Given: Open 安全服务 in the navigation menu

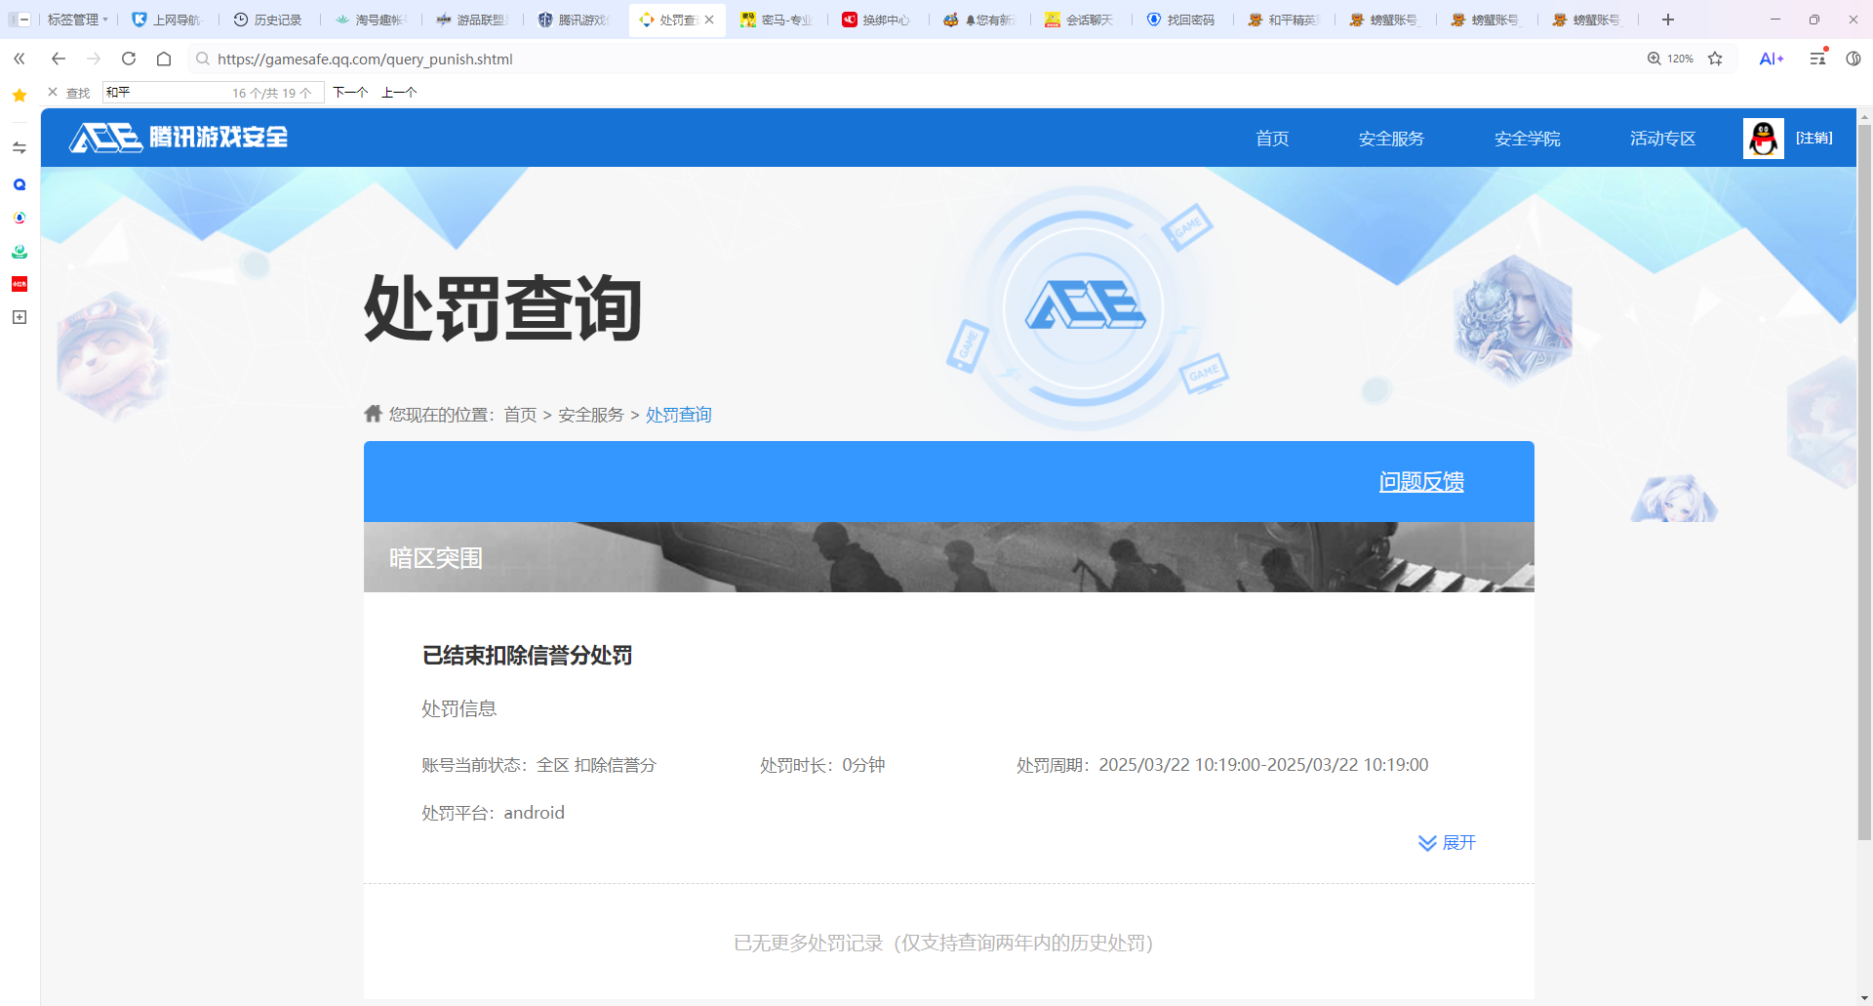Looking at the screenshot, I should pos(1391,139).
